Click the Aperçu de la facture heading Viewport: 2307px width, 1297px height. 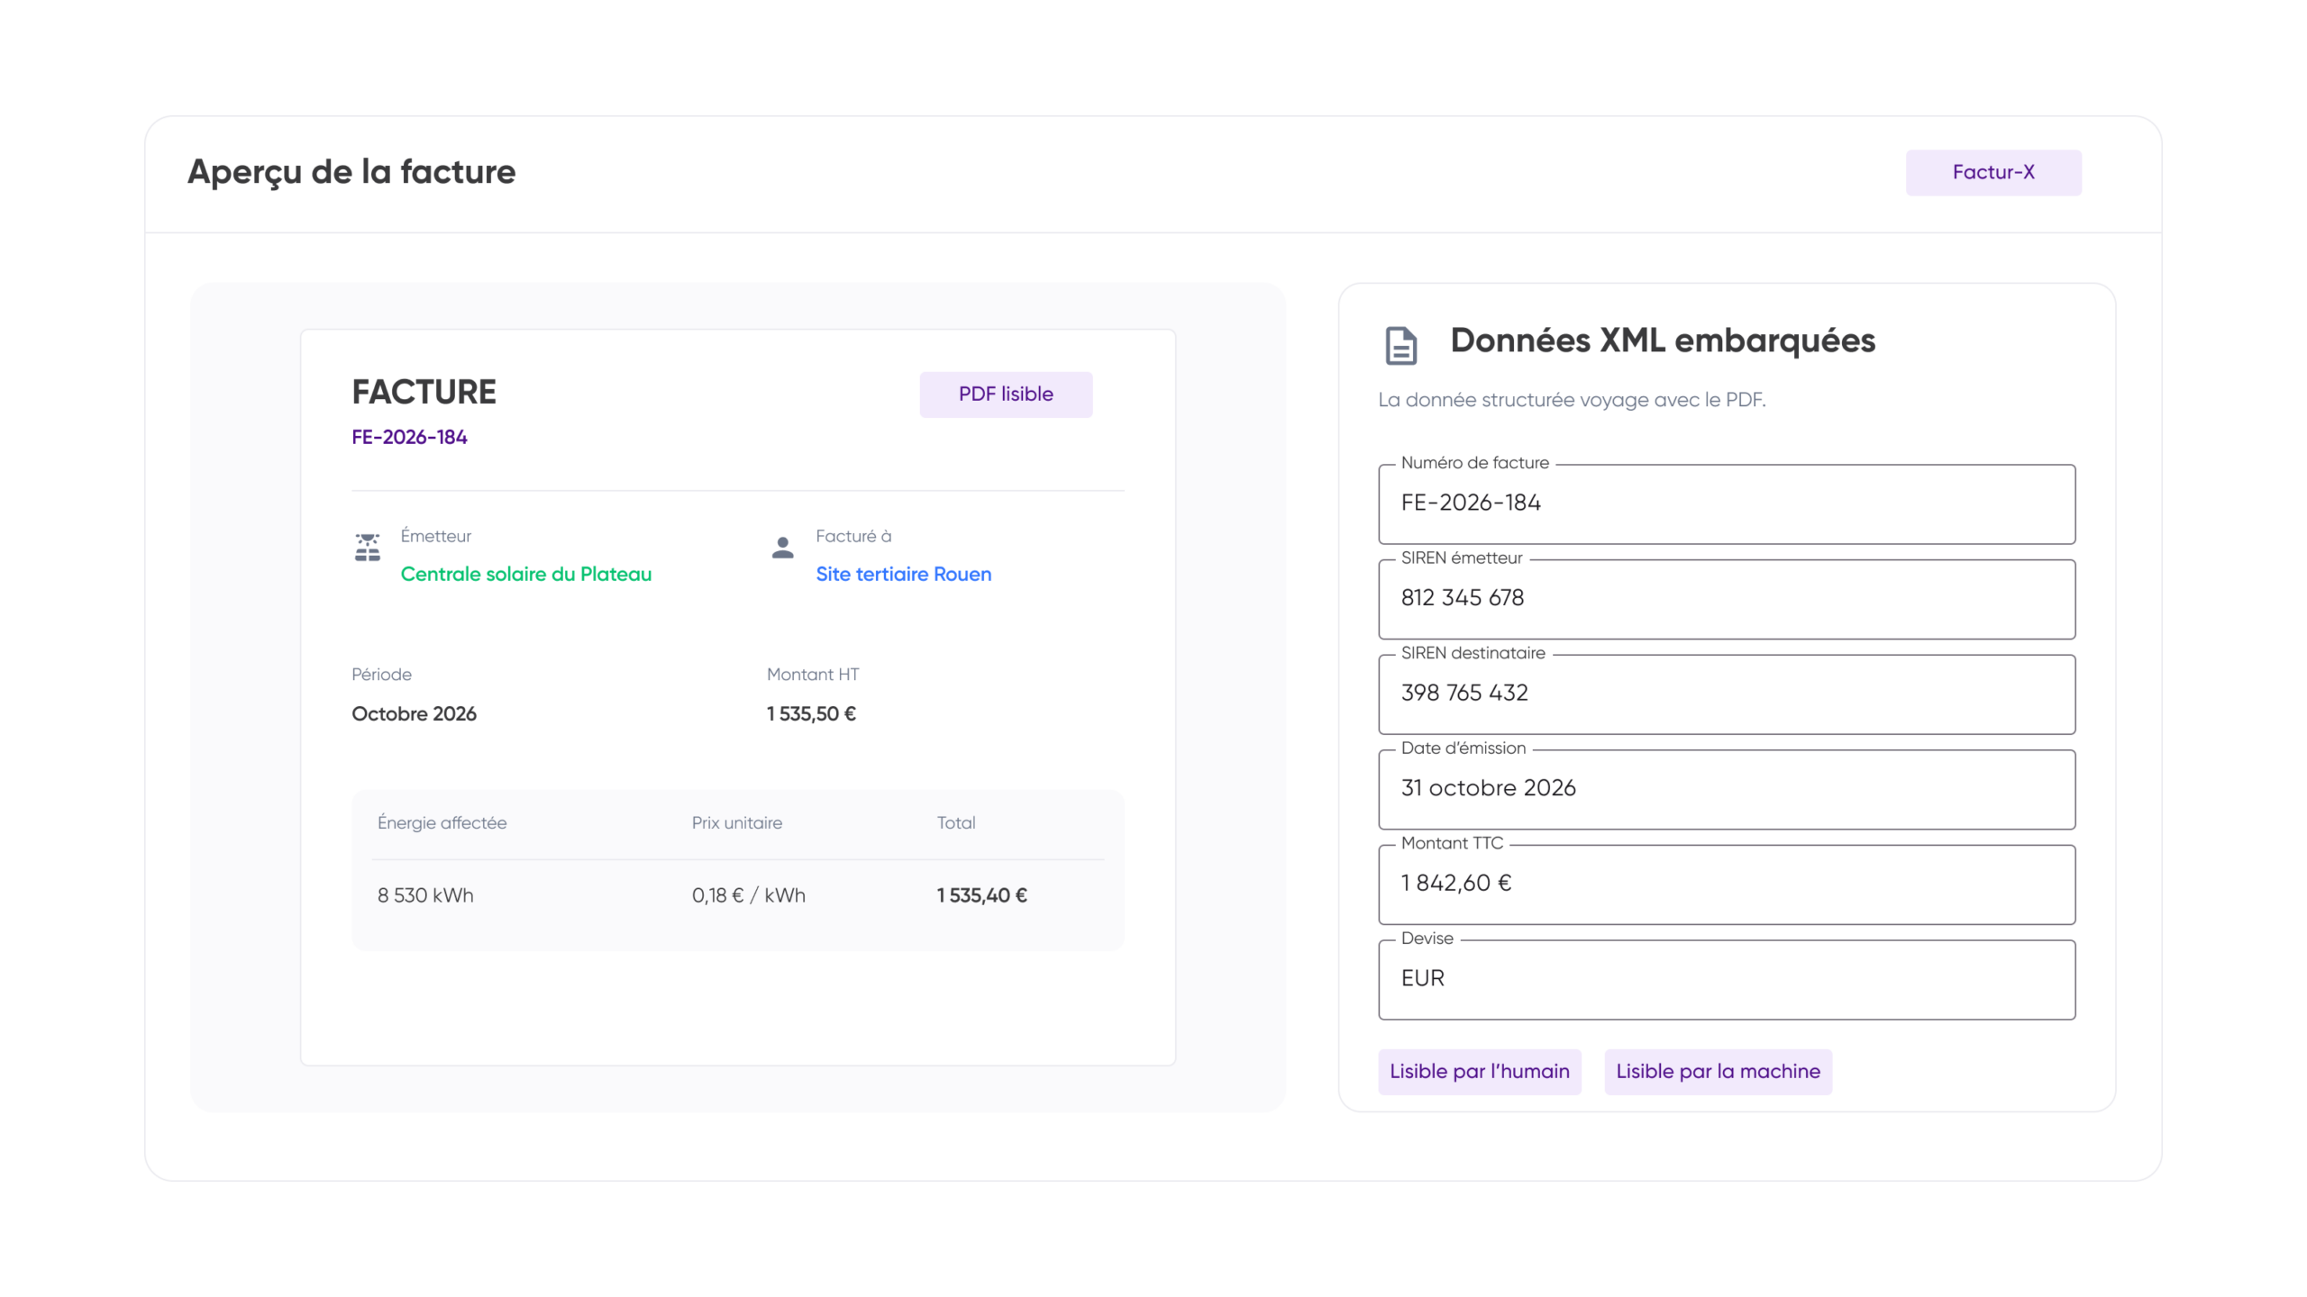tap(351, 172)
